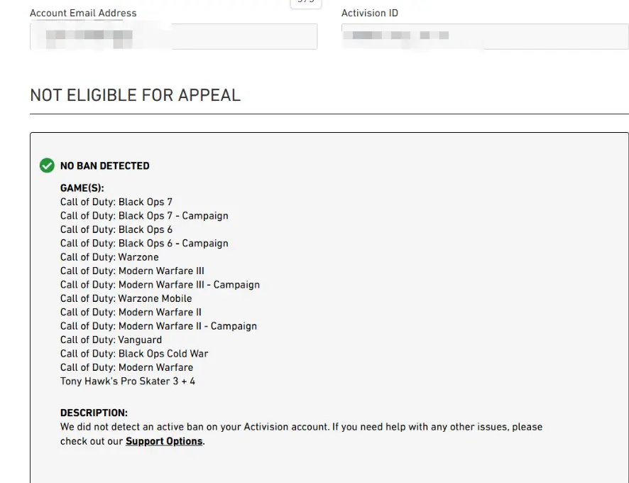Click Call of Duty: Modern Warfare III - Campaign
The height and width of the screenshot is (483, 629).
pos(160,285)
